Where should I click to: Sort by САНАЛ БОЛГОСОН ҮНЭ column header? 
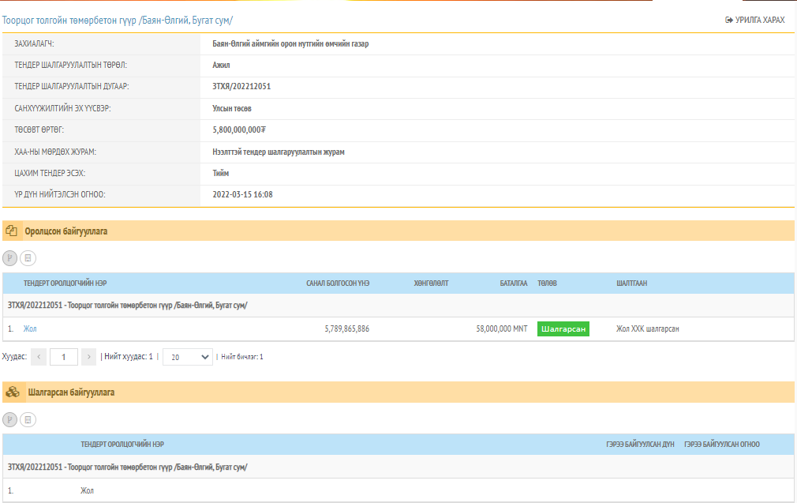point(338,283)
